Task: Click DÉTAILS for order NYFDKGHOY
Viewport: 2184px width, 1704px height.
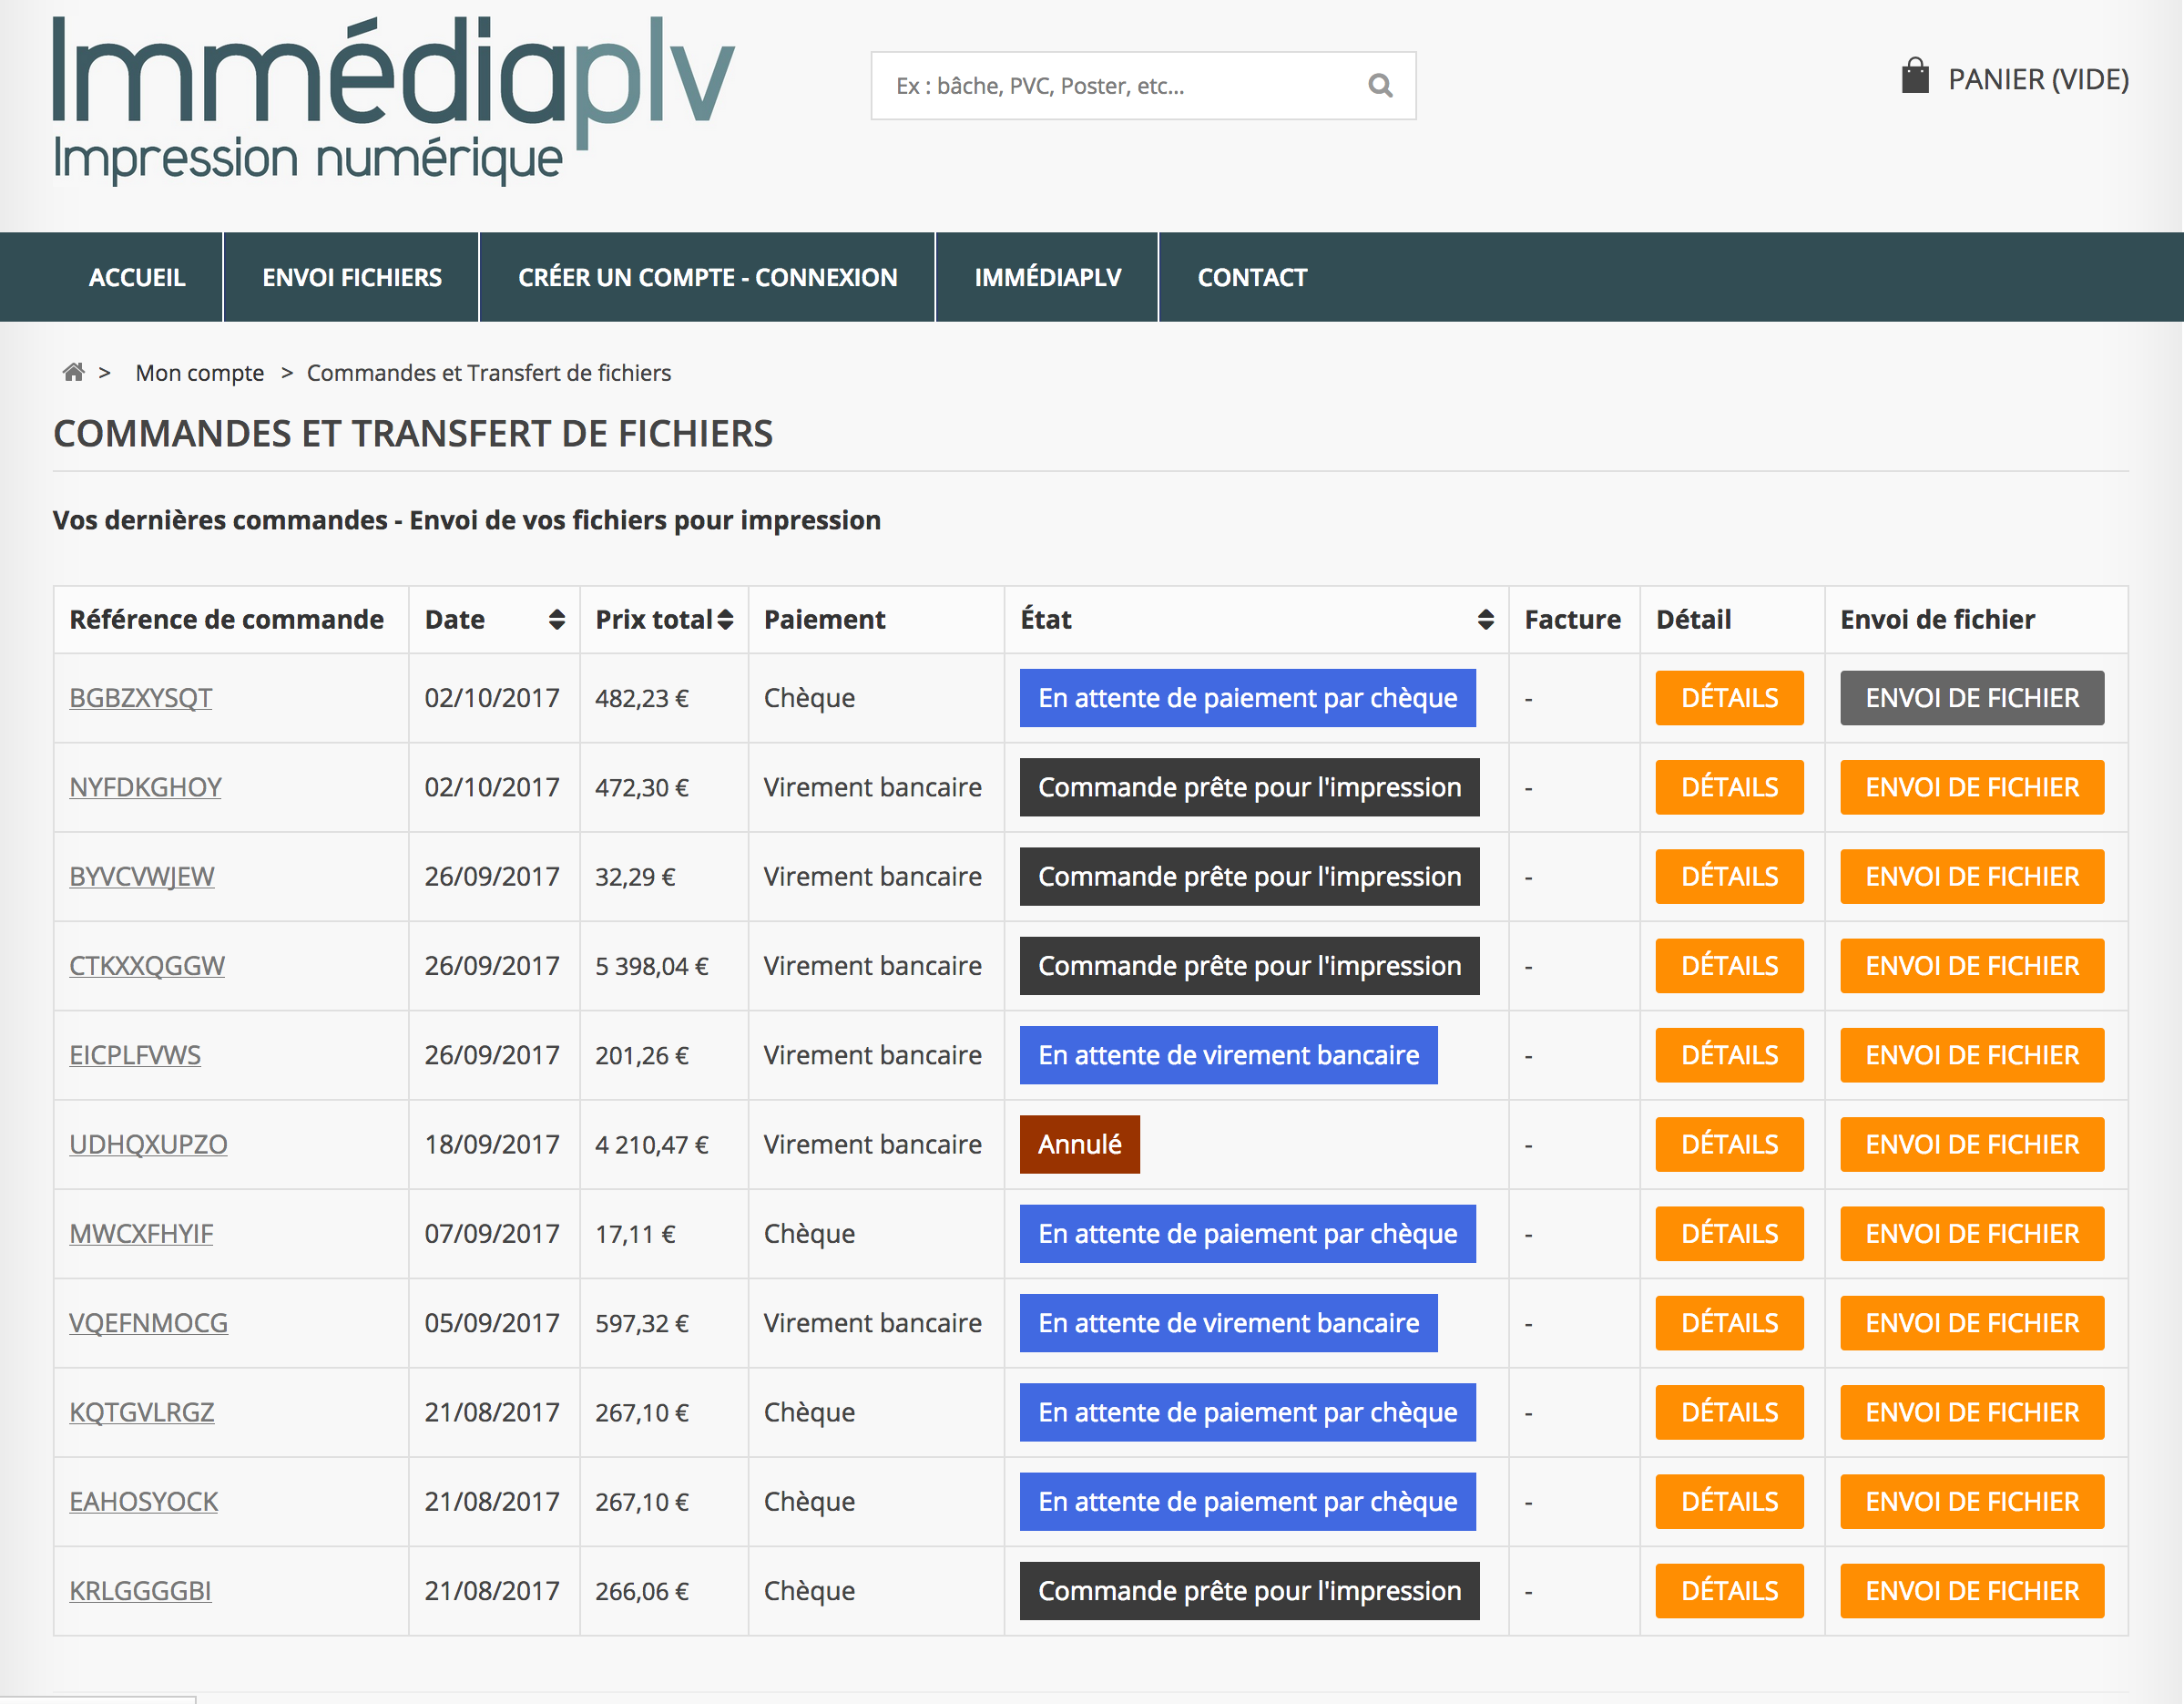Action: point(1729,787)
